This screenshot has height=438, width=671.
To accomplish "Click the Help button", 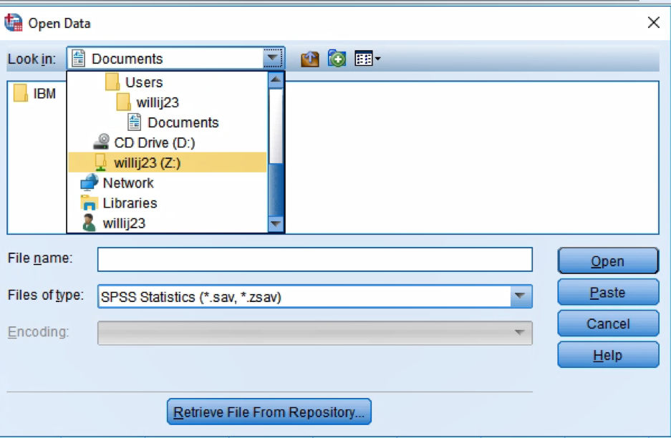I will (x=607, y=355).
